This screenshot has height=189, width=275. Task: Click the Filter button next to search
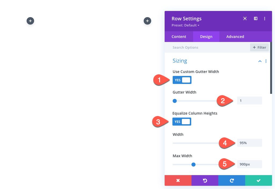click(x=259, y=47)
